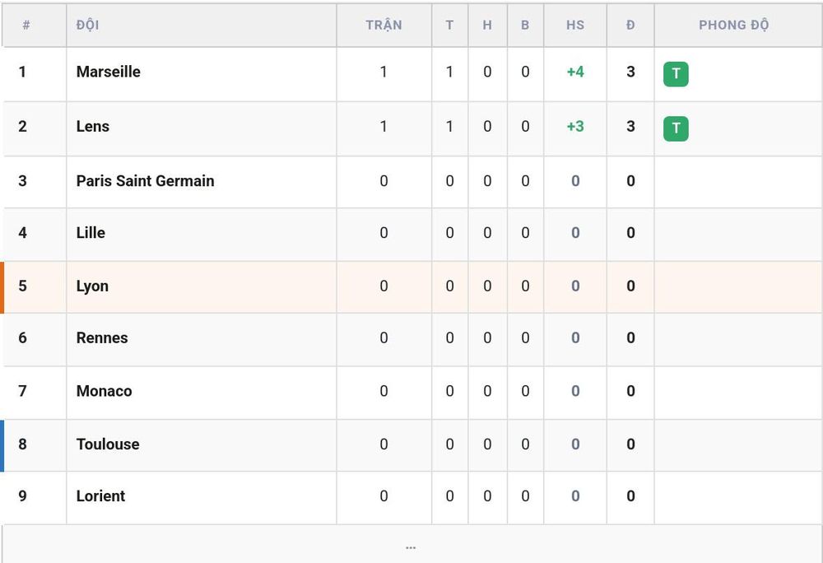The width and height of the screenshot is (823, 563).
Task: Click the Monaco team name
Action: click(x=104, y=391)
